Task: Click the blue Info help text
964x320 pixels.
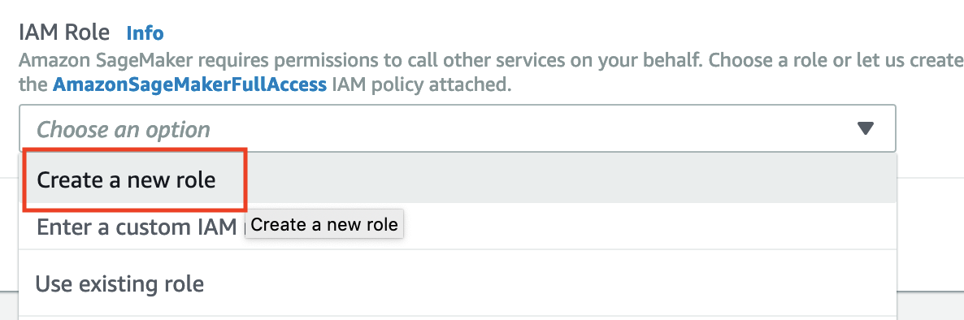Action: click(x=145, y=32)
